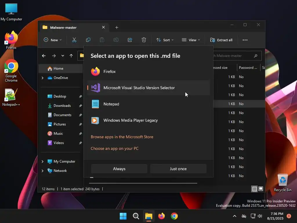297x223 pixels.
Task: Open the Windows Start menu
Action: 123,216
